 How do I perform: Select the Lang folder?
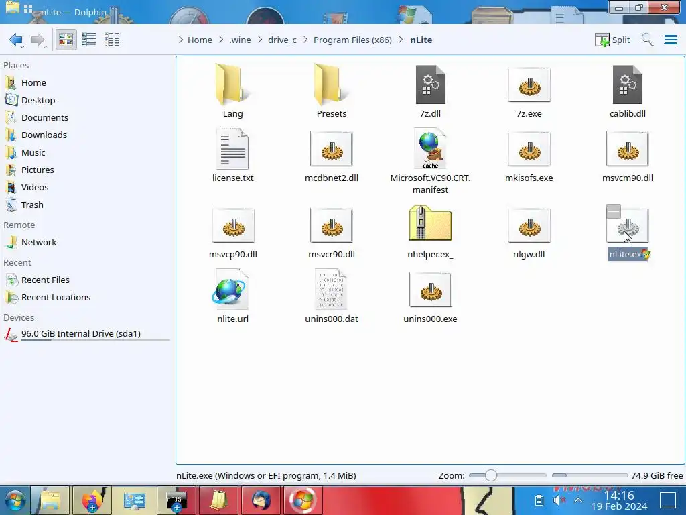pyautogui.click(x=232, y=91)
